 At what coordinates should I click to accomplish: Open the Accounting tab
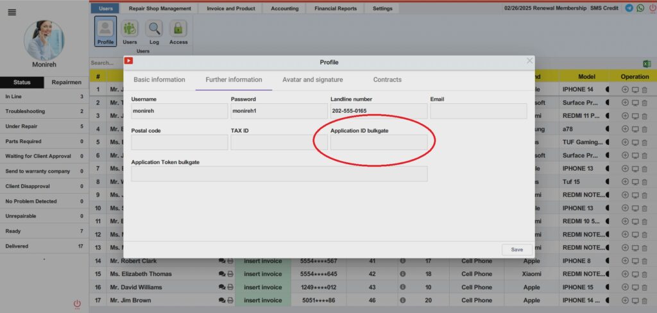(284, 8)
